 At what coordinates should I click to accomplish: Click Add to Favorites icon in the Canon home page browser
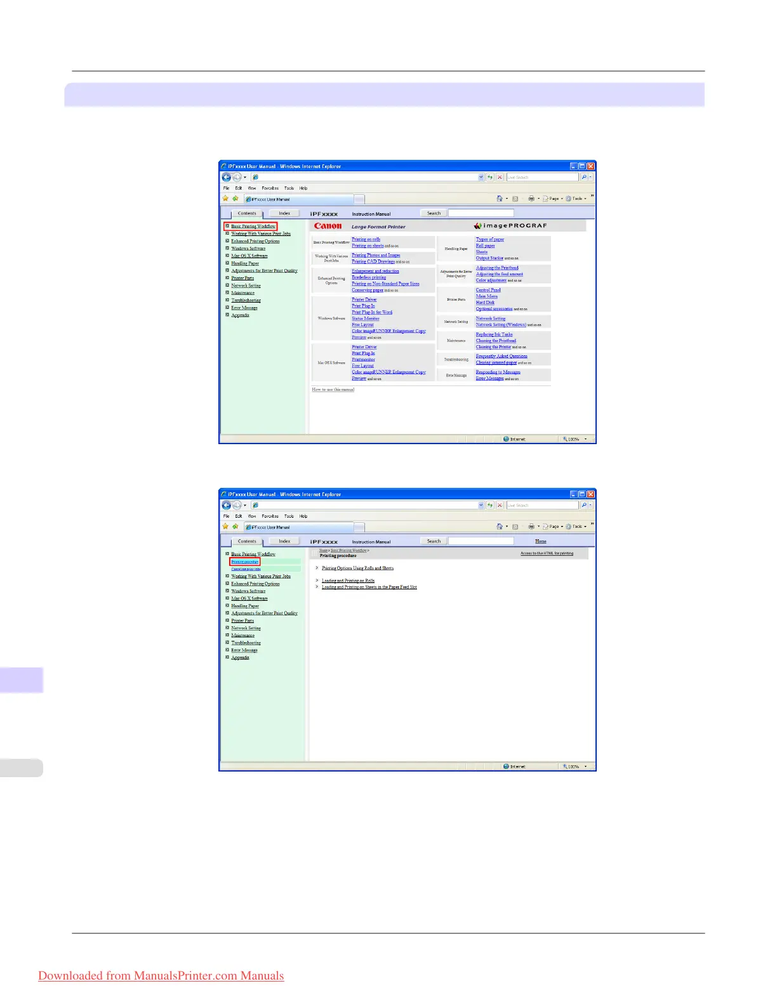click(236, 199)
